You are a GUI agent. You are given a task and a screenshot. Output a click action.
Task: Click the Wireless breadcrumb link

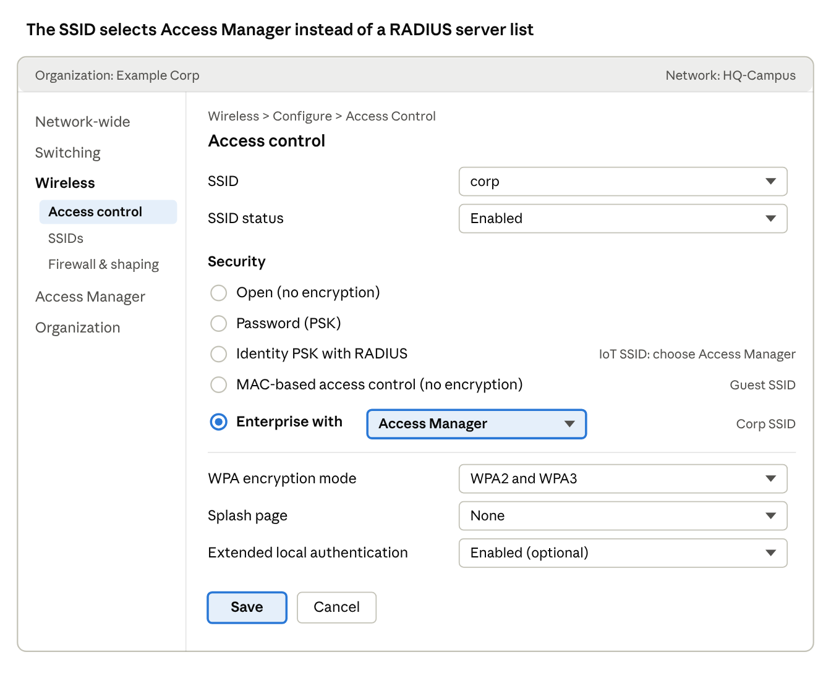[234, 116]
